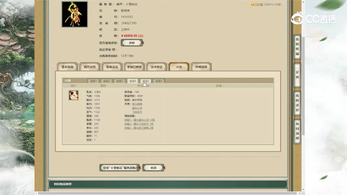347x195 pixels.
Task: Click the child name 小孩4 text
Action: [x=97, y=92]
